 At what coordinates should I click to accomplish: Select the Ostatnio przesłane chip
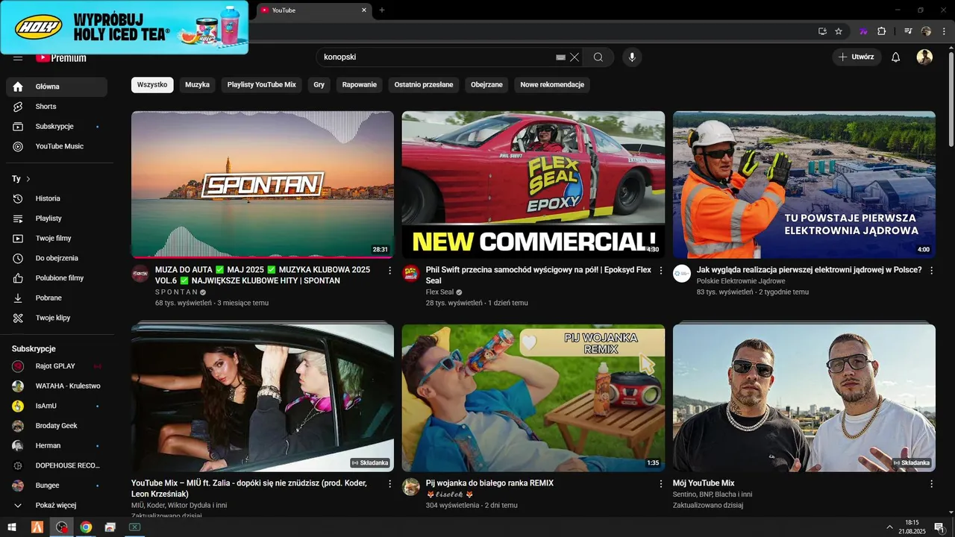(424, 85)
